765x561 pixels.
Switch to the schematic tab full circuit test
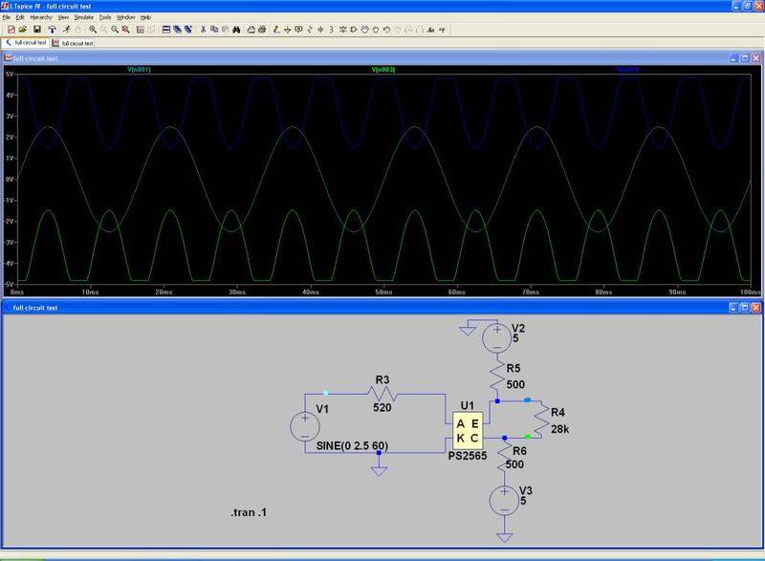[x=26, y=43]
